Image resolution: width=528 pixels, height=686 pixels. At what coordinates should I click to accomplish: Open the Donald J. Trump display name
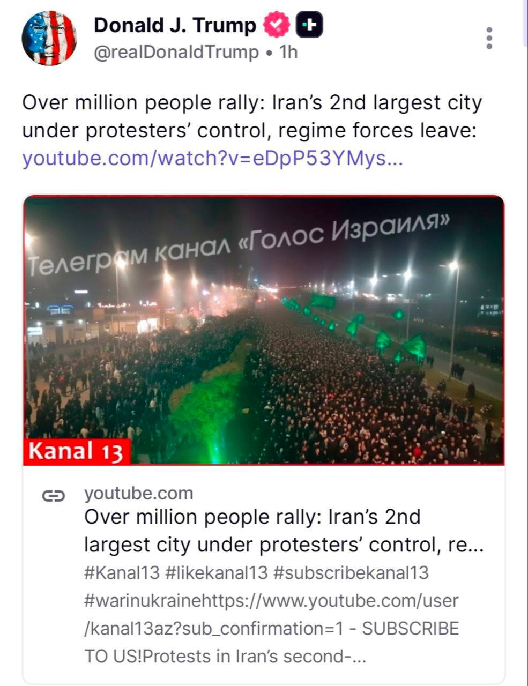pos(175,25)
